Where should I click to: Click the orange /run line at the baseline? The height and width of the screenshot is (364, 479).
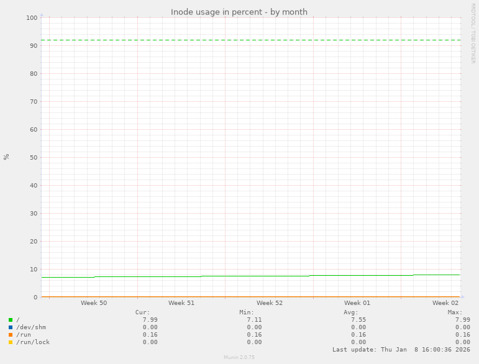point(250,297)
